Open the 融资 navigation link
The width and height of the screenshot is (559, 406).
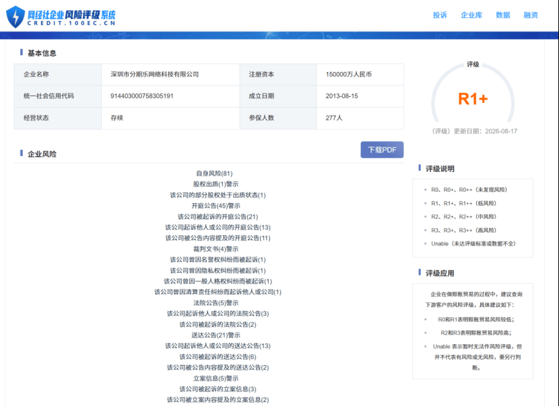(x=531, y=15)
